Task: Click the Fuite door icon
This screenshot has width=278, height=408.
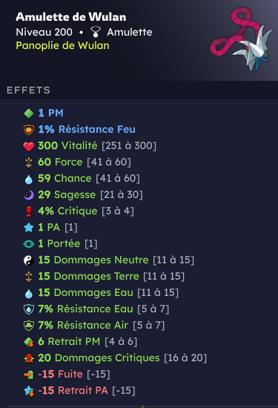Action: point(29,375)
